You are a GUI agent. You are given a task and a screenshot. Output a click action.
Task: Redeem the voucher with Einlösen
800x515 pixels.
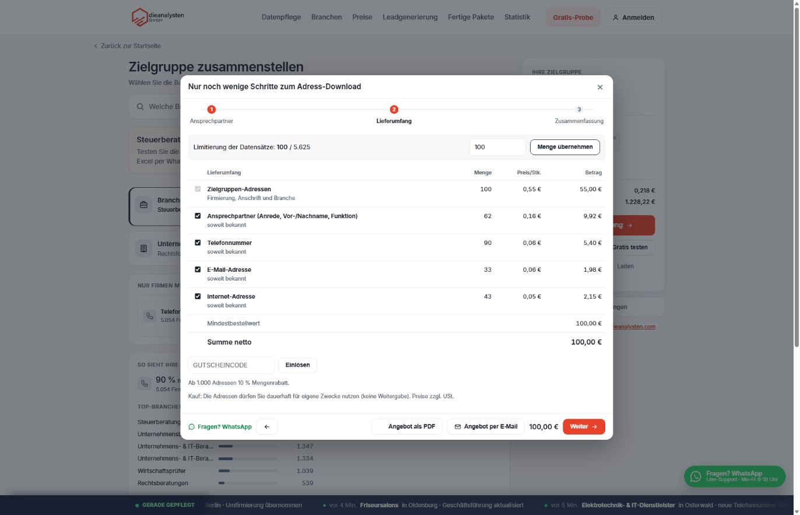point(297,365)
